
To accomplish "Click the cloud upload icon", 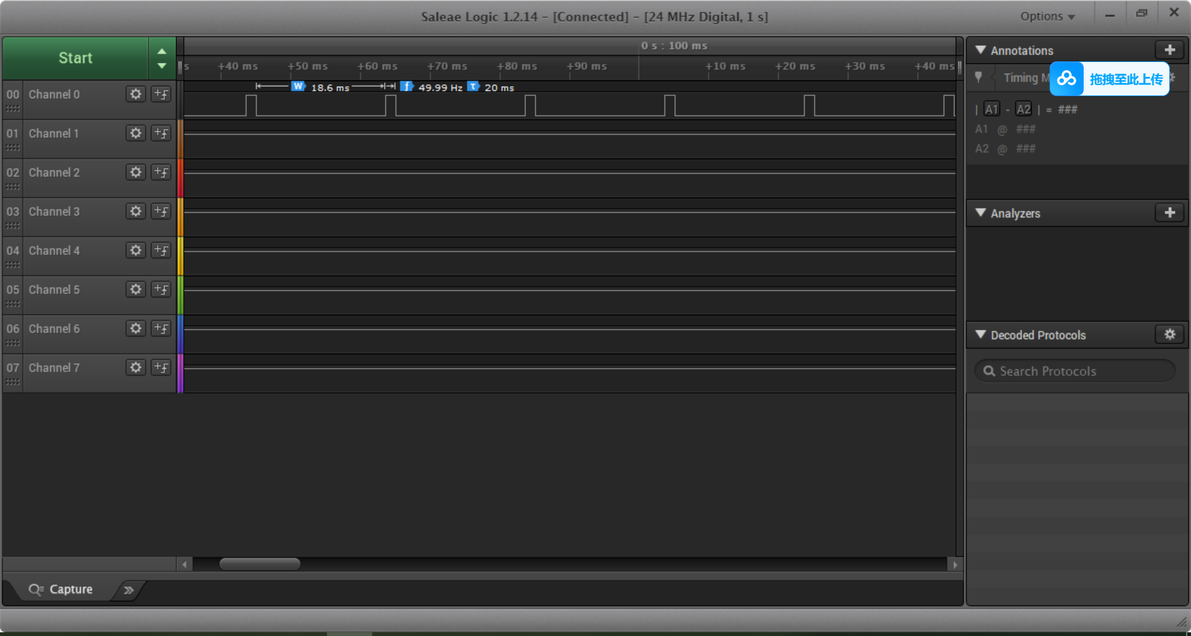I will pos(1066,79).
